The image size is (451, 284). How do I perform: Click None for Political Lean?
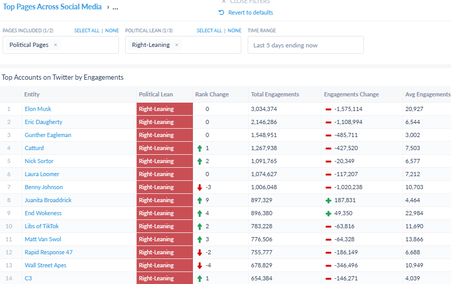[235, 30]
